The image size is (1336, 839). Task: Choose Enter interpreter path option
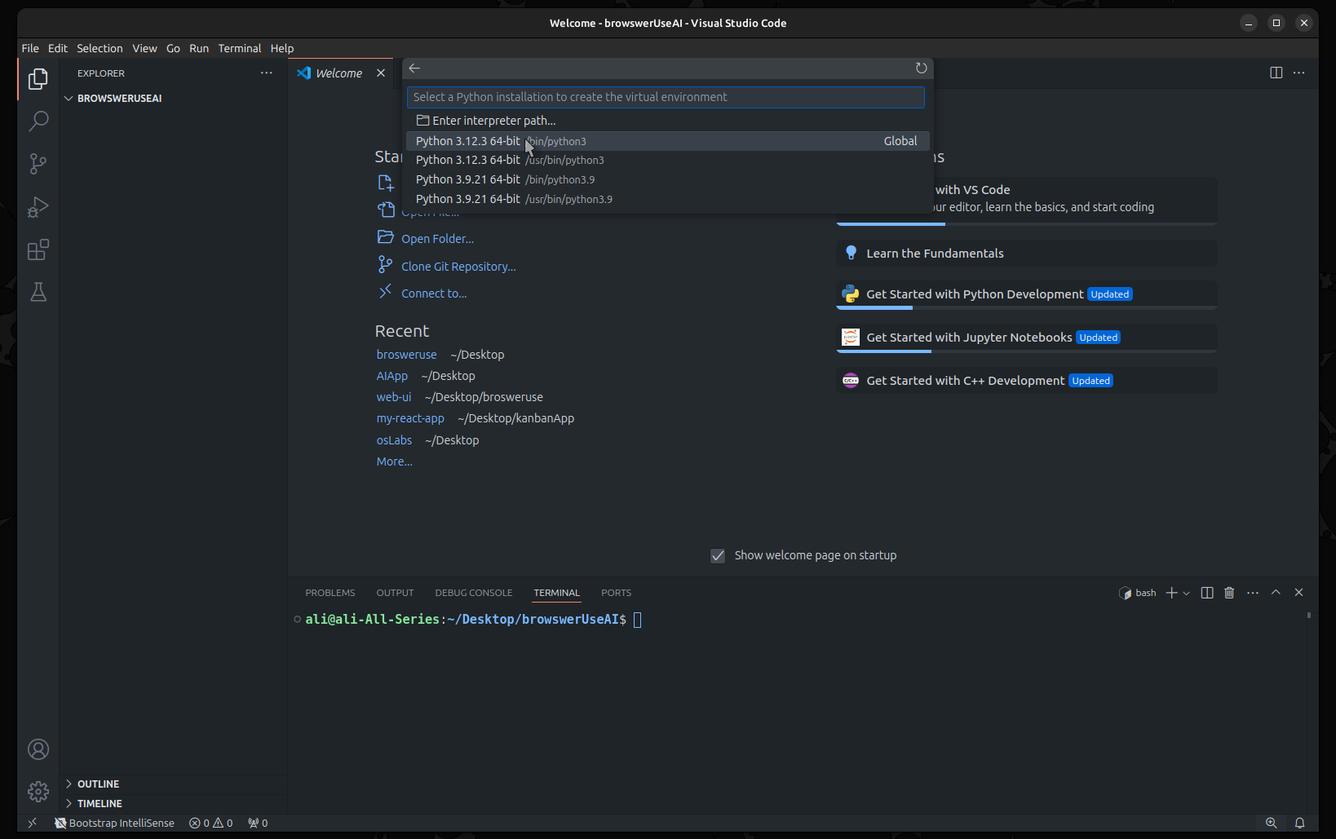click(x=667, y=121)
